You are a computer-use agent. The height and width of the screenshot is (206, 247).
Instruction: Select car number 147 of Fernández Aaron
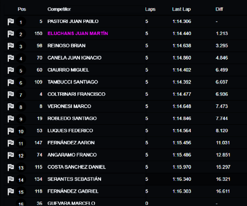pyautogui.click(x=38, y=143)
